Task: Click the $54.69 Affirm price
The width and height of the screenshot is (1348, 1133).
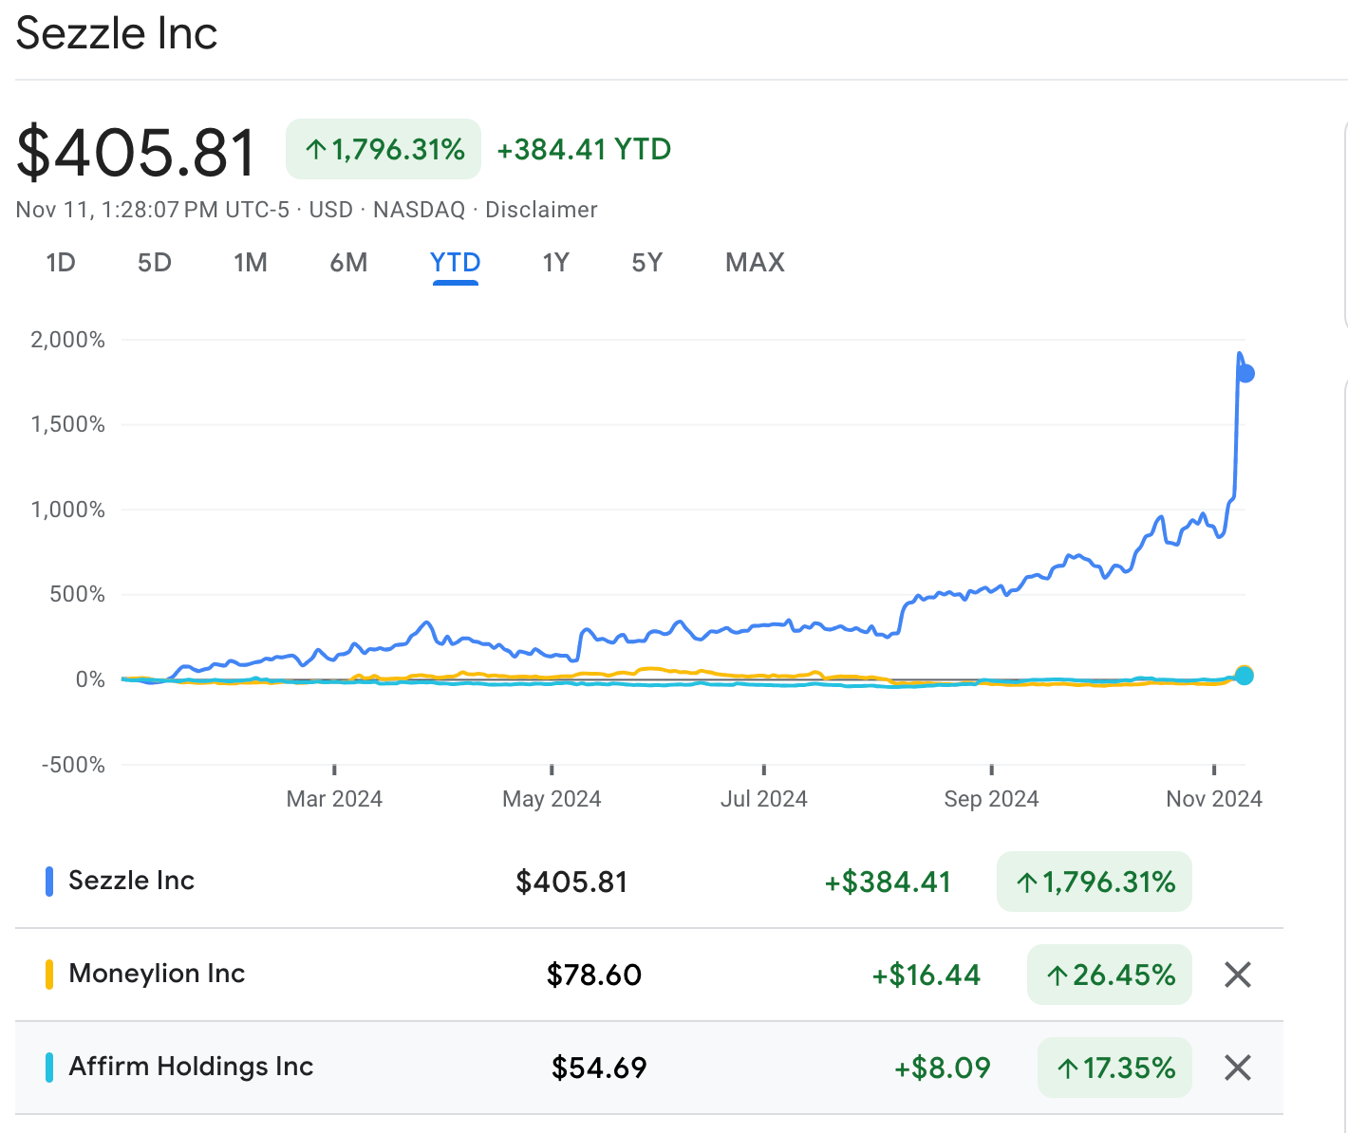Action: click(599, 1068)
